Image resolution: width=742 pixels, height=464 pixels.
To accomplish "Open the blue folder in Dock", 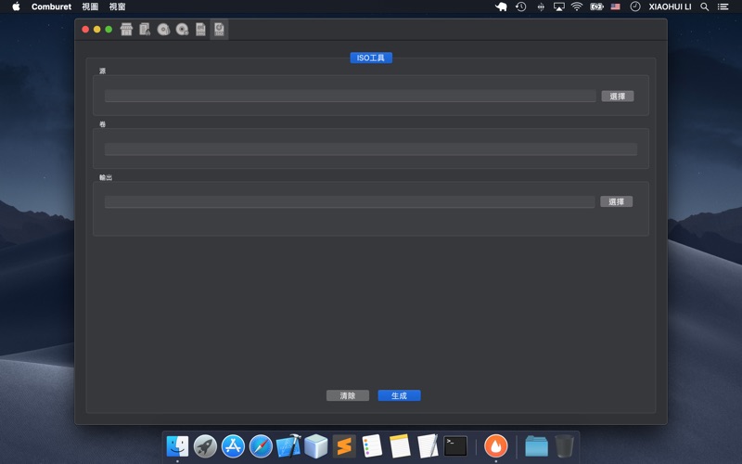I will click(536, 446).
